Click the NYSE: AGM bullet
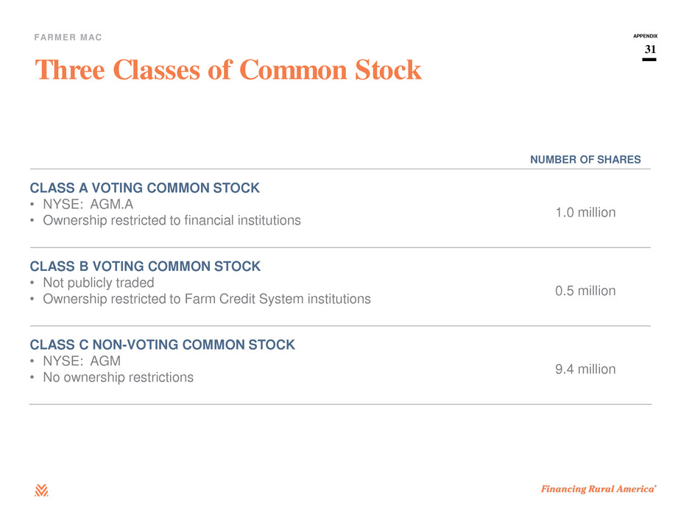 coord(82,361)
